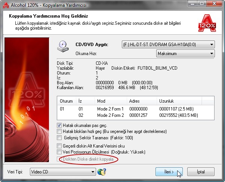Toggle 'Hatalı okumaları pas geç' checkbox
This screenshot has height=182, width=225.
point(59,125)
